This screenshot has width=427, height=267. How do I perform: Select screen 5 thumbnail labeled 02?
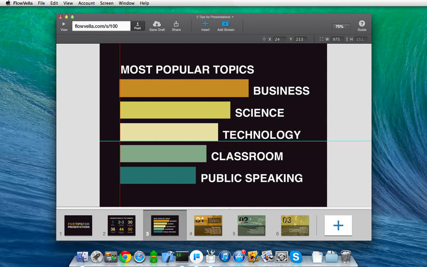pyautogui.click(x=251, y=225)
